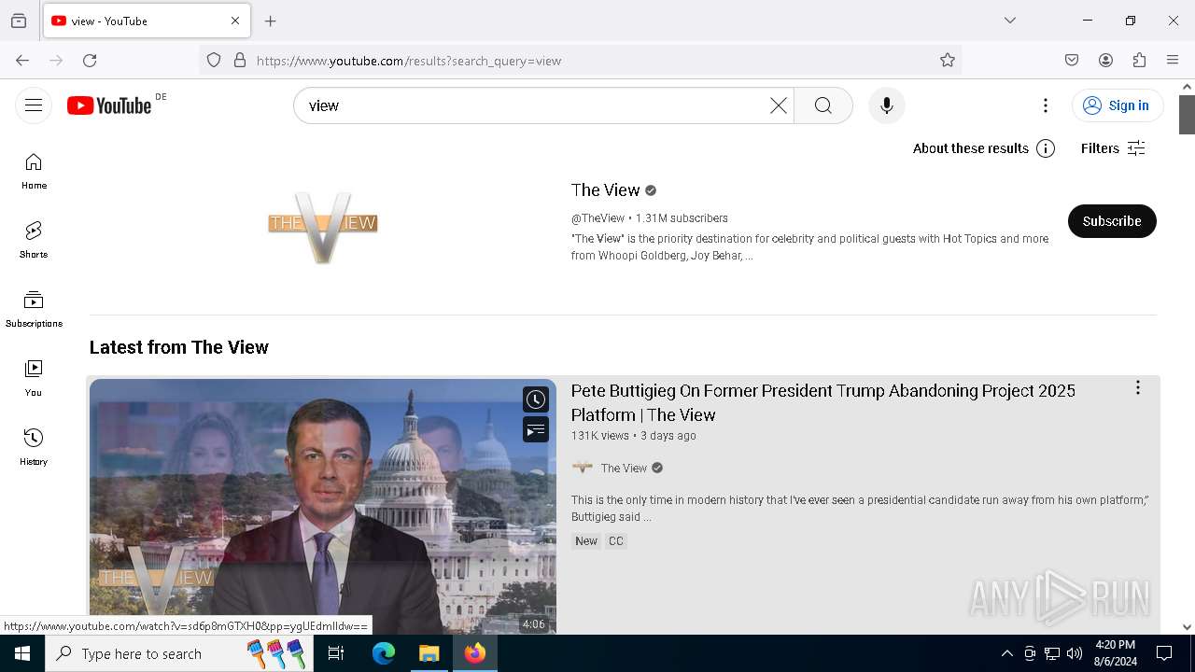1195x672 pixels.
Task: Click 'Latest from The View' heading
Action: coord(179,347)
